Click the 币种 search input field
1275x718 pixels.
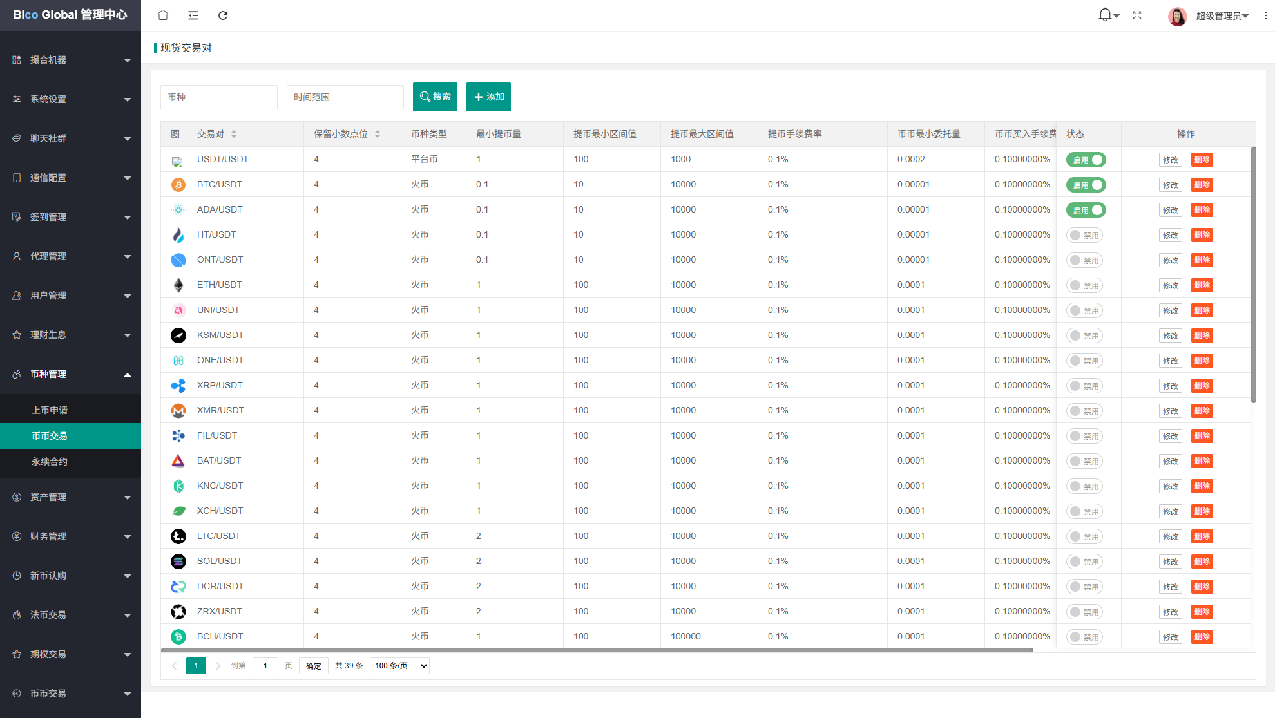coord(218,97)
